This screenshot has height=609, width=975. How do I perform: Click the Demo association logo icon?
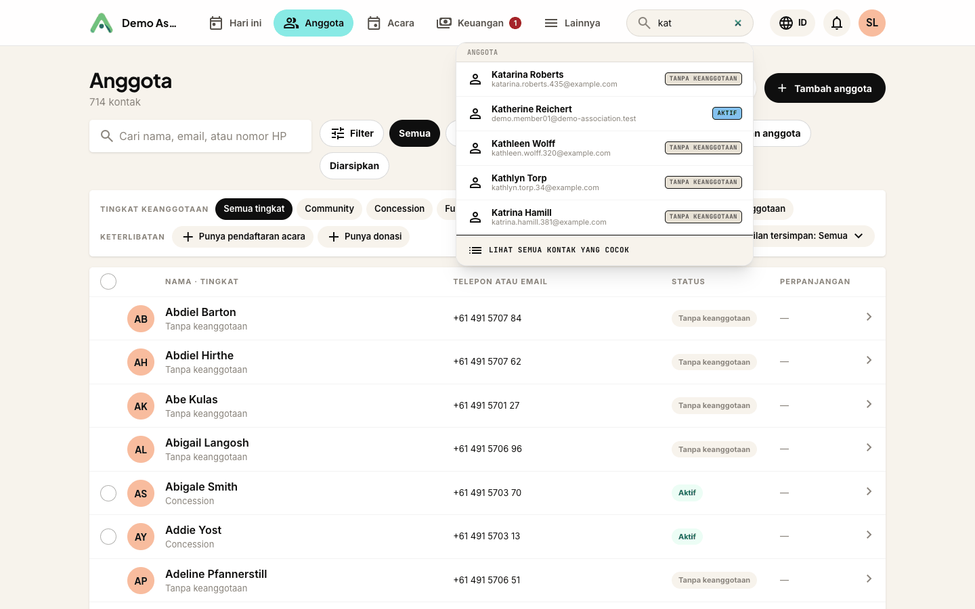point(102,23)
